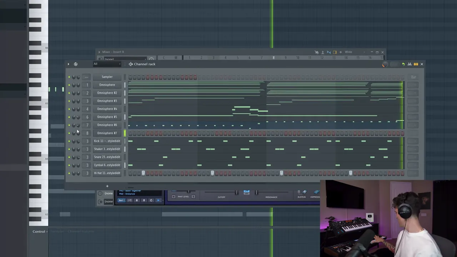Click the Channel rack speaker icon
This screenshot has height=257, width=457.
tap(131, 64)
